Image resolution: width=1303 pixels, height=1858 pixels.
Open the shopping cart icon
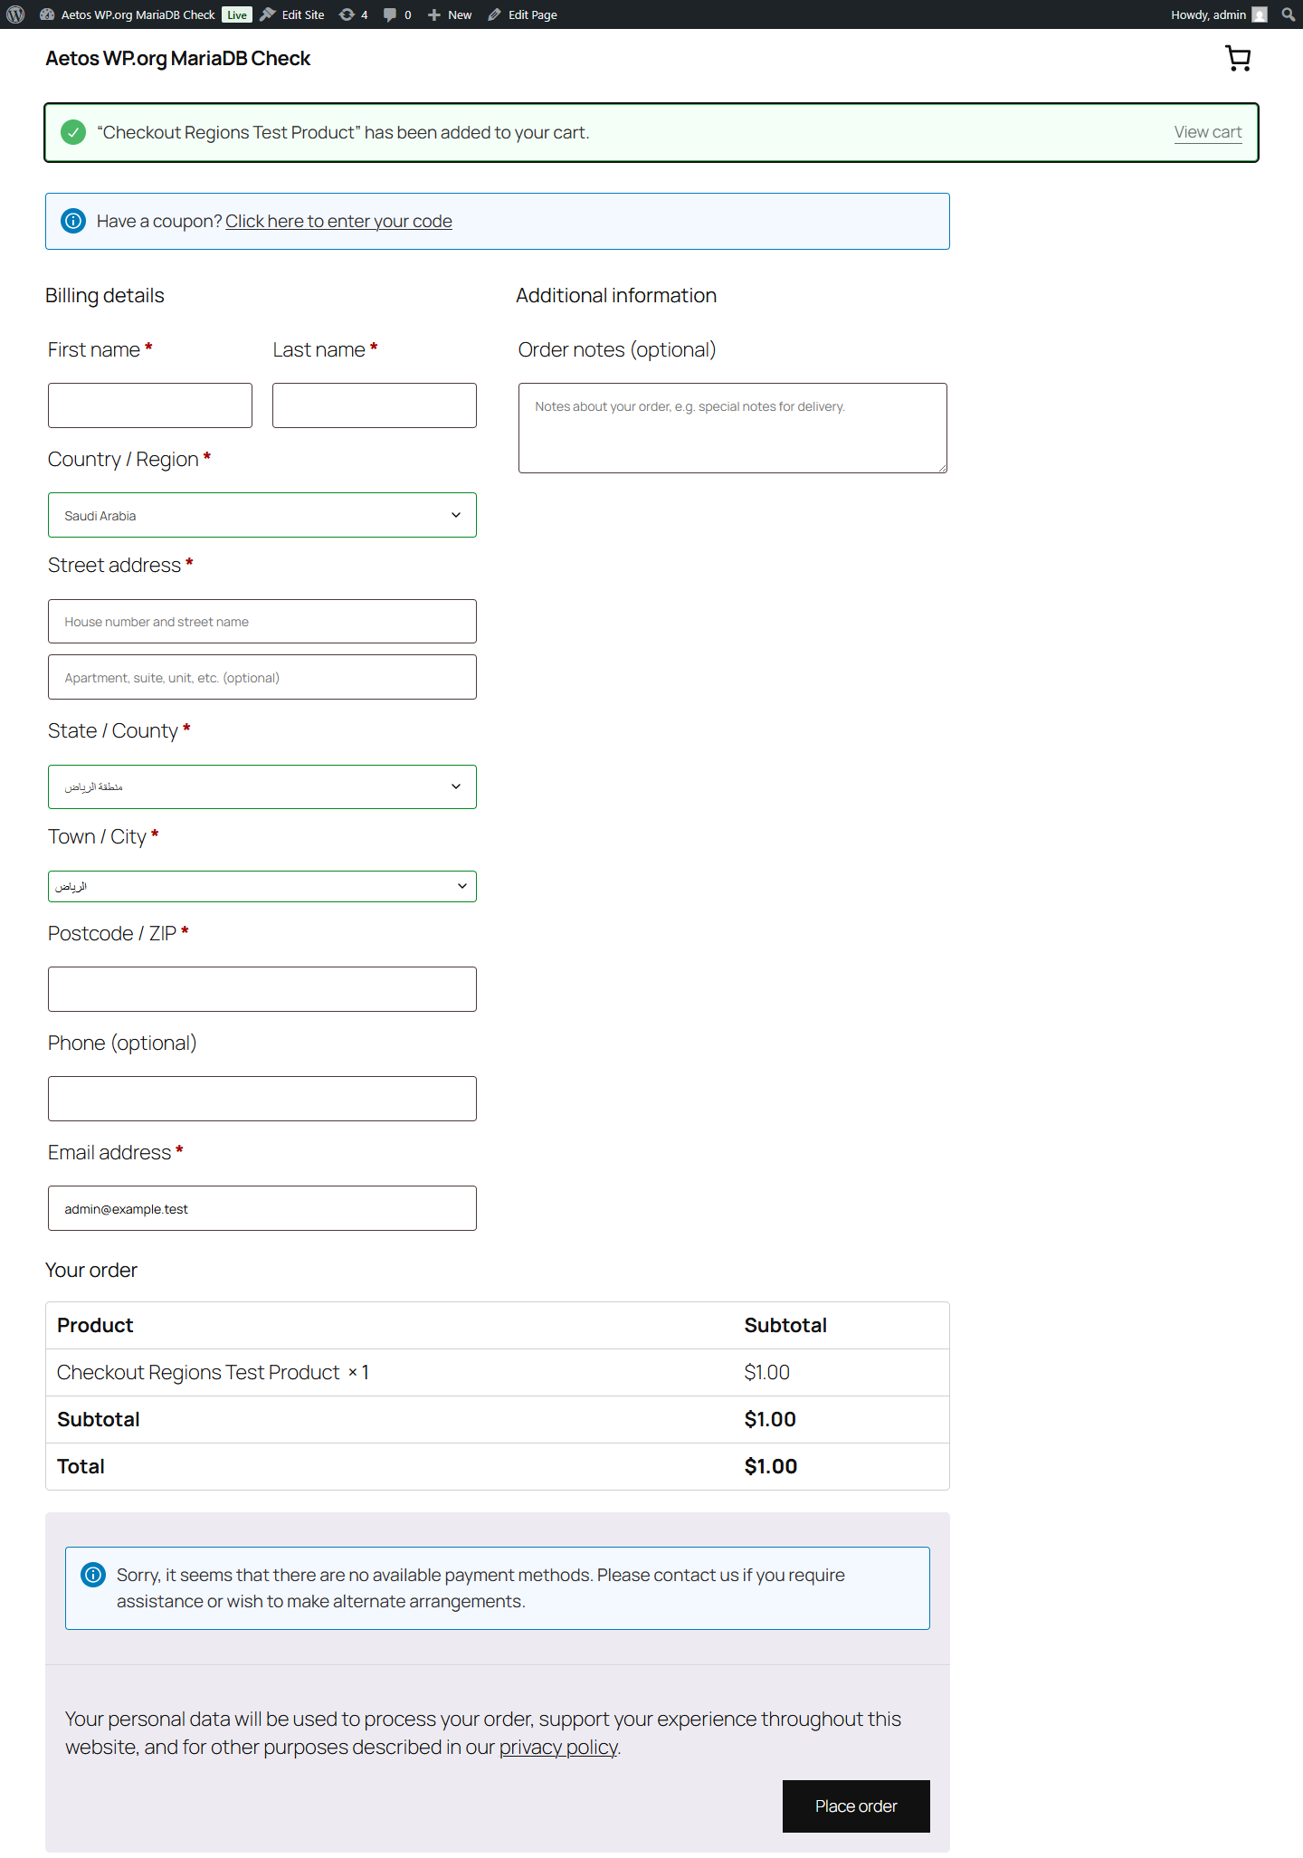1238,59
